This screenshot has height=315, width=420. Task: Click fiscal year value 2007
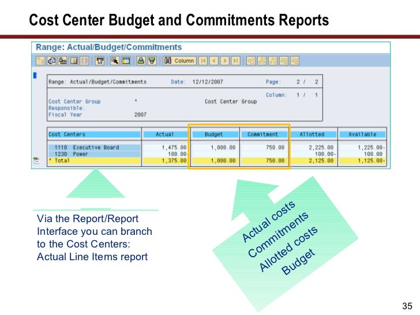pyautogui.click(x=140, y=115)
